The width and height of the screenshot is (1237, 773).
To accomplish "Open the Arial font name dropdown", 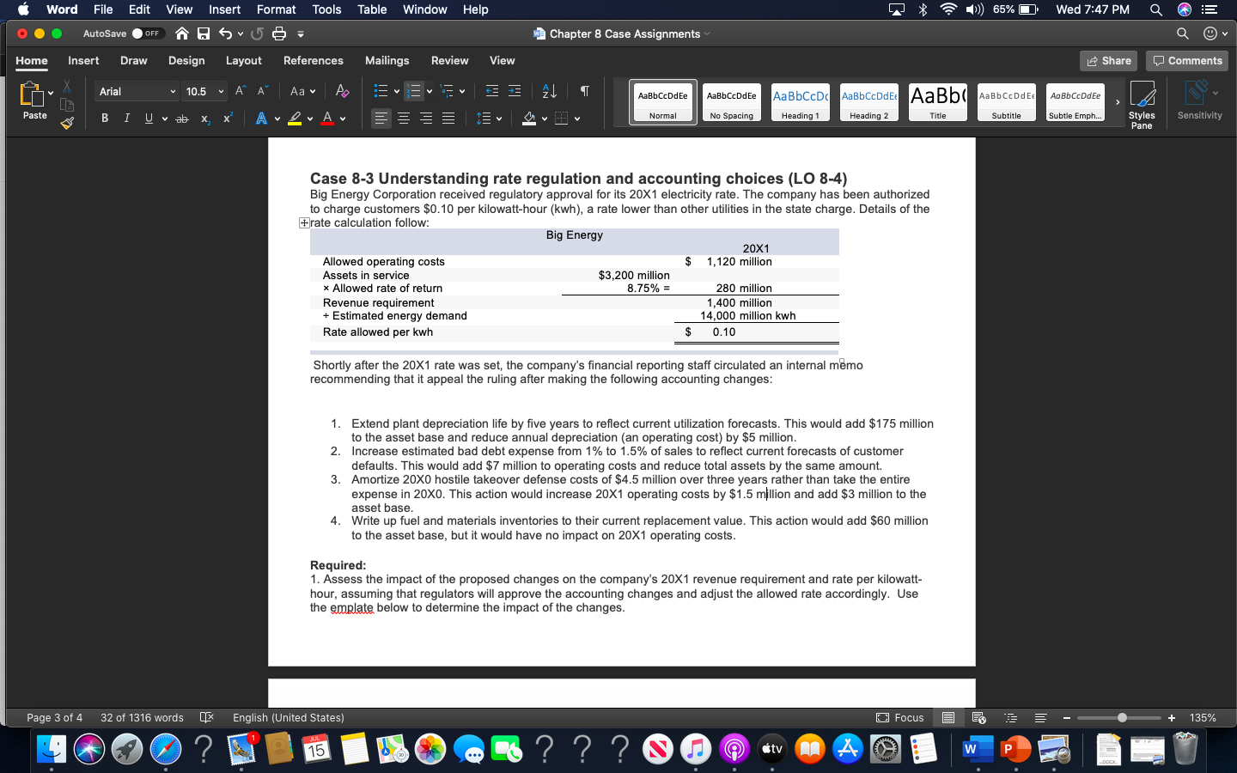I will click(x=136, y=90).
